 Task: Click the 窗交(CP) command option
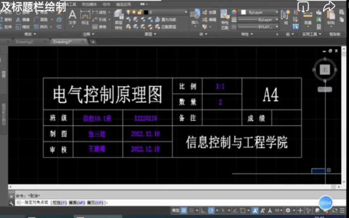tap(96, 203)
